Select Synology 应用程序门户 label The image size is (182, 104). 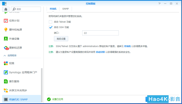pos(23,72)
